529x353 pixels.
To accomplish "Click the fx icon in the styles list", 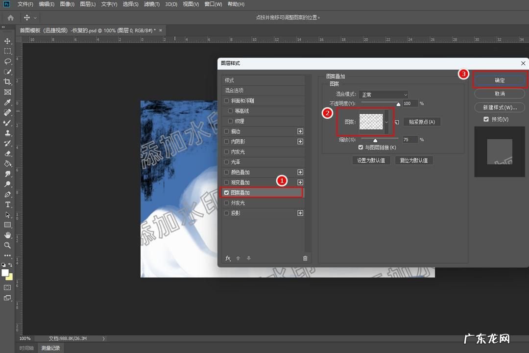I will pos(228,258).
